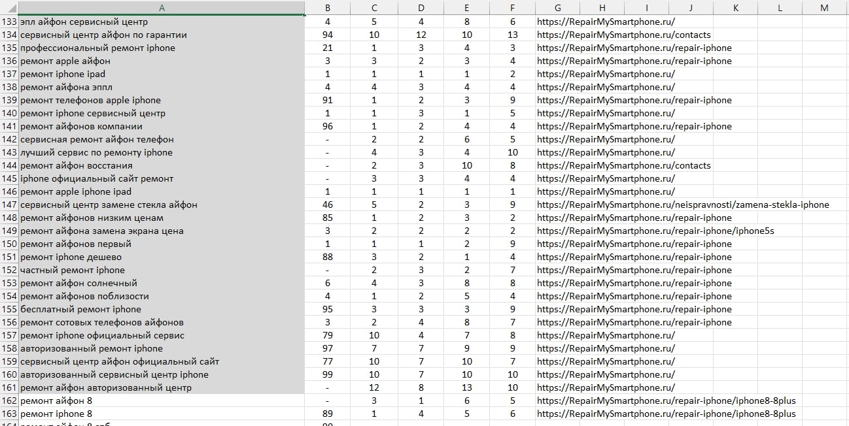
Task: Click cell 'сервисный центр айфон по гарантии'
Action: tap(162, 35)
